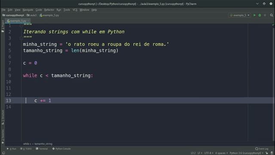This screenshot has width=275, height=155.
Task: Click inspection status checkmark above scrollbar
Action: click(273, 25)
